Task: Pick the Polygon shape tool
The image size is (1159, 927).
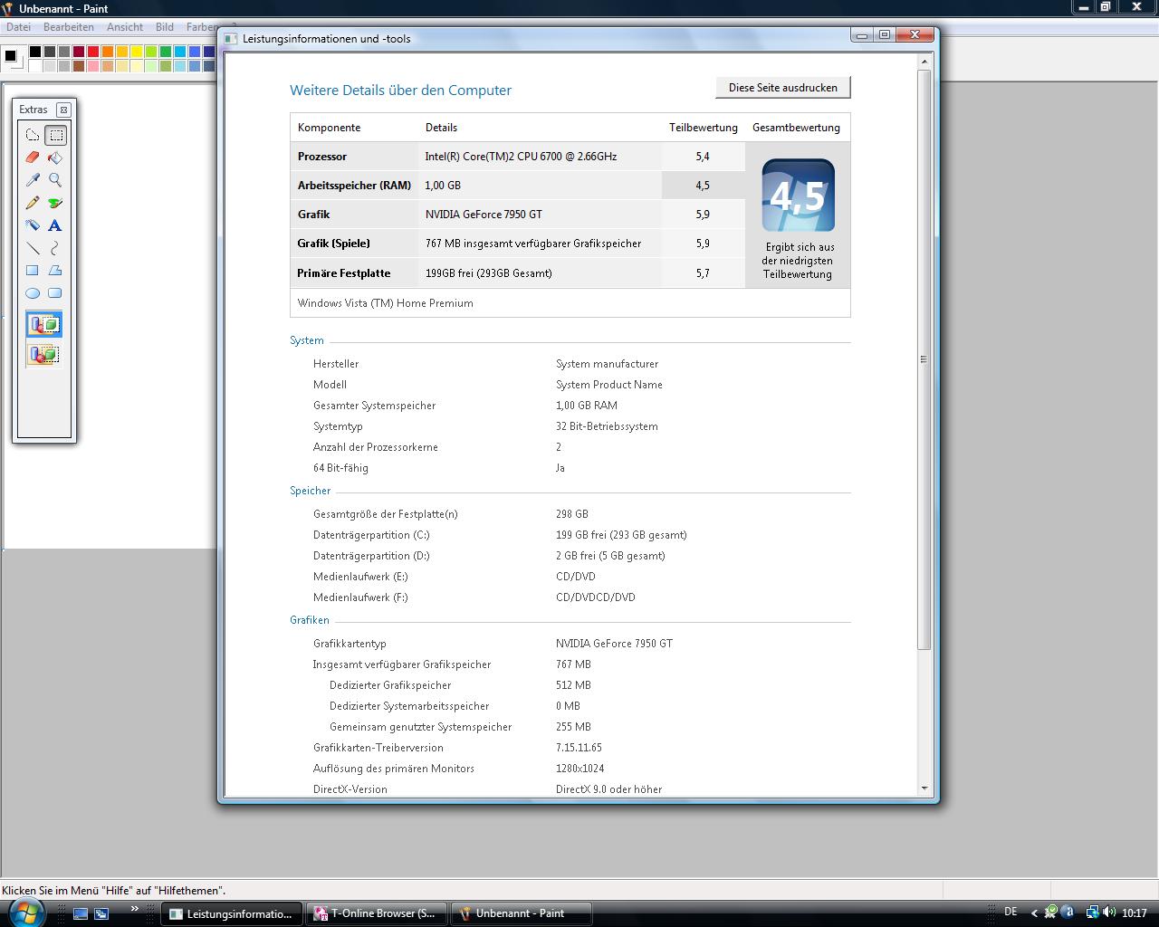Action: pos(55,271)
